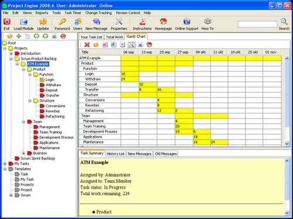Collapse the Structure folder in tree
Image resolution: width=293 pixels, height=219 pixels.
pyautogui.click(x=30, y=100)
